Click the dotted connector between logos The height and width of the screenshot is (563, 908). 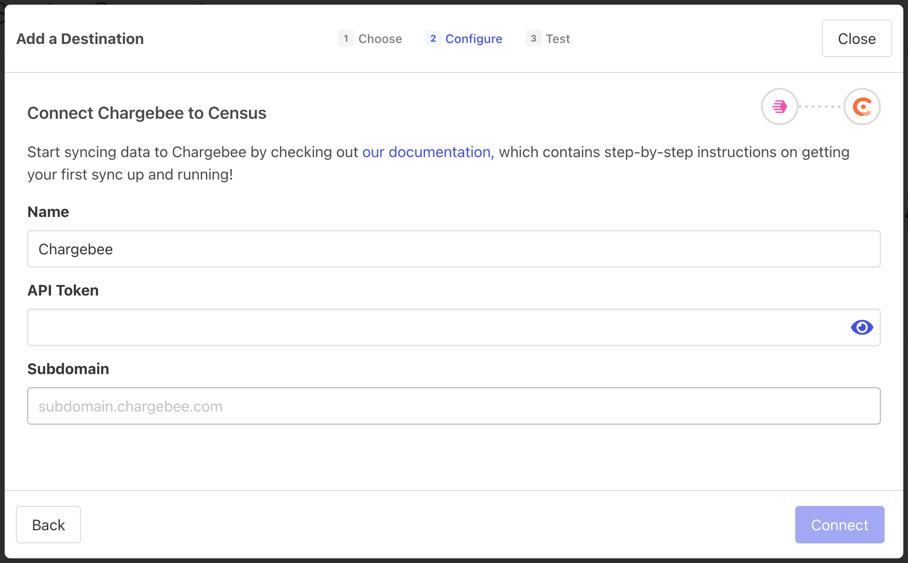[x=820, y=107]
